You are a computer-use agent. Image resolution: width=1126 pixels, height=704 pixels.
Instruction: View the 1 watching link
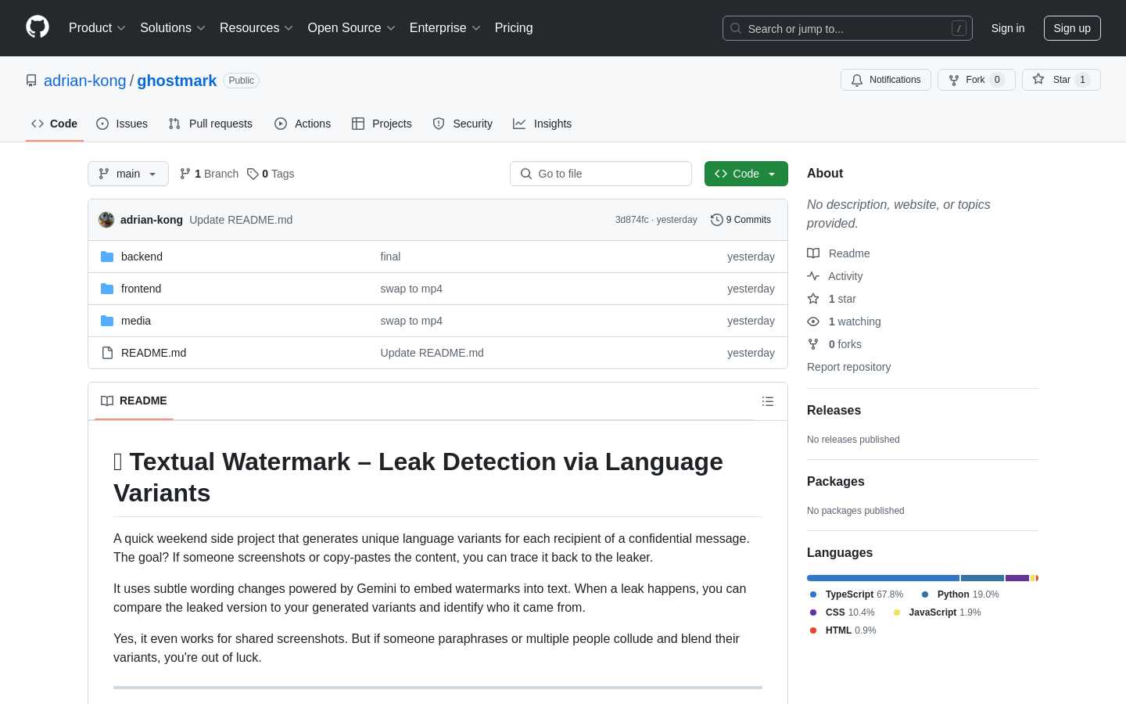(844, 321)
